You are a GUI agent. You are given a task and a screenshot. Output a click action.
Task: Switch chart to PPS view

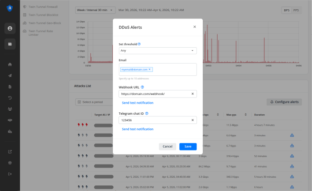click(x=297, y=10)
